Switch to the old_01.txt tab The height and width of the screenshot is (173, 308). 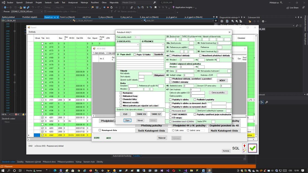pyautogui.click(x=87, y=17)
